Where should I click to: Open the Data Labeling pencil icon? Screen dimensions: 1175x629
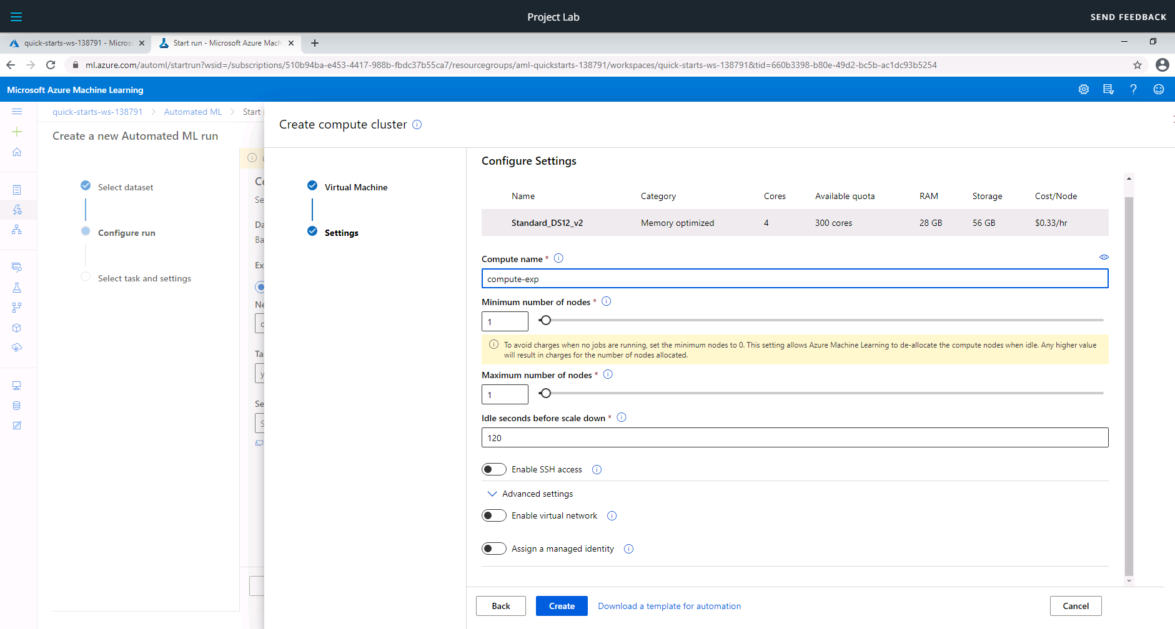tap(17, 425)
